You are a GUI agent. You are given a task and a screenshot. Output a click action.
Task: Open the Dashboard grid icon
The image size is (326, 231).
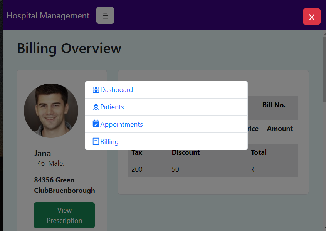(x=96, y=89)
